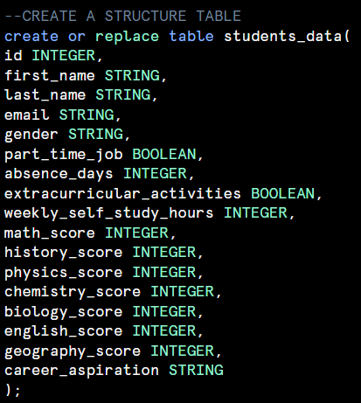Click STRING type after email

coord(87,115)
